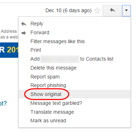The image size is (137, 133).
Task: Select Reply from the menu
Action: click(x=74, y=24)
